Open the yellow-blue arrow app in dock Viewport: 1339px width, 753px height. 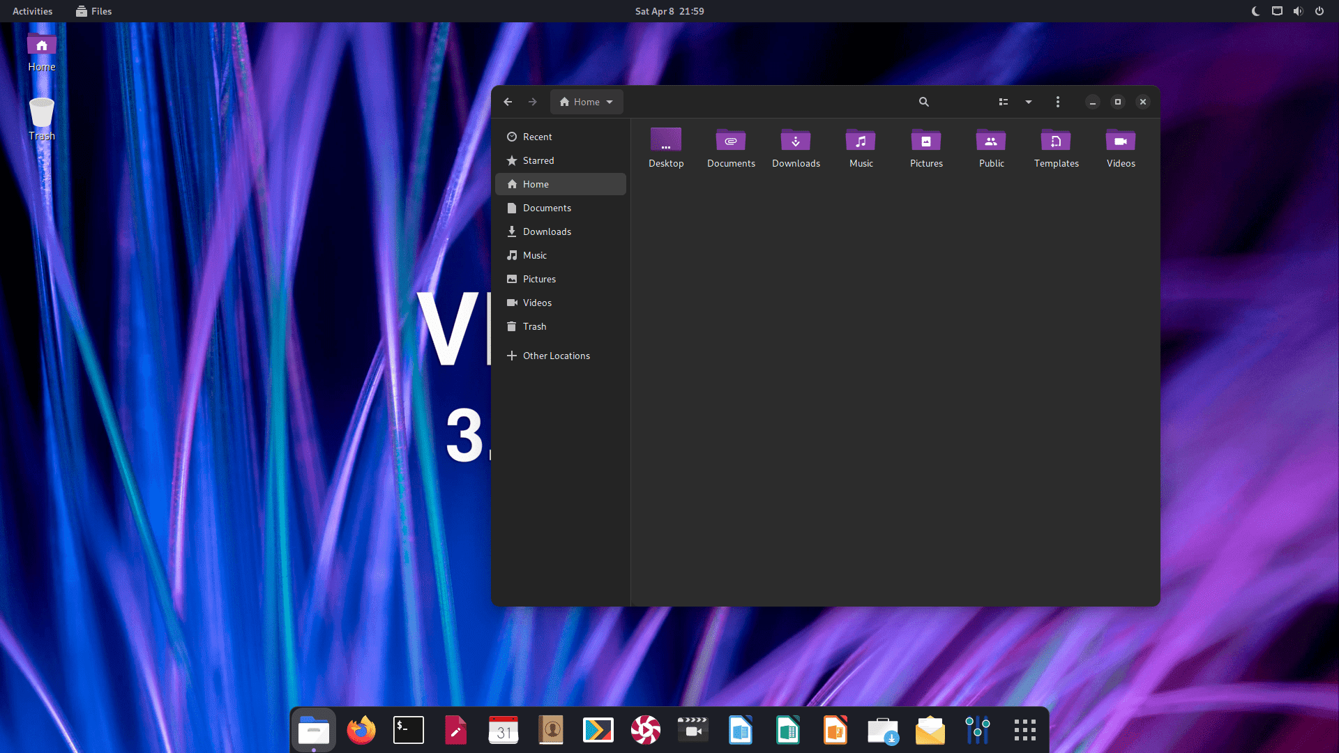598,730
